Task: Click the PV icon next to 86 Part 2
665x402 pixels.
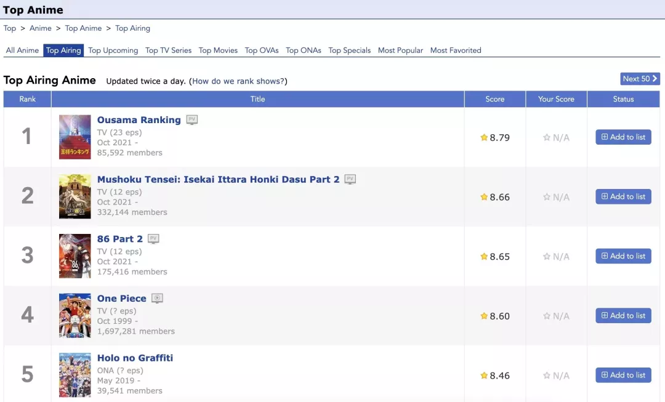Action: click(153, 239)
